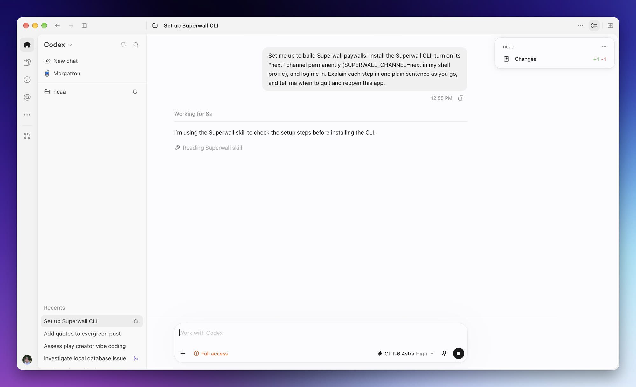Expand the Codex dropdown chevron
Image resolution: width=636 pixels, height=387 pixels.
[70, 45]
